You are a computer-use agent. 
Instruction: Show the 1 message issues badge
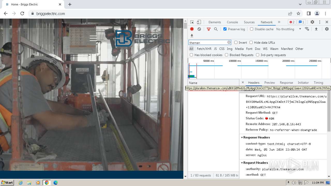pos(301,22)
